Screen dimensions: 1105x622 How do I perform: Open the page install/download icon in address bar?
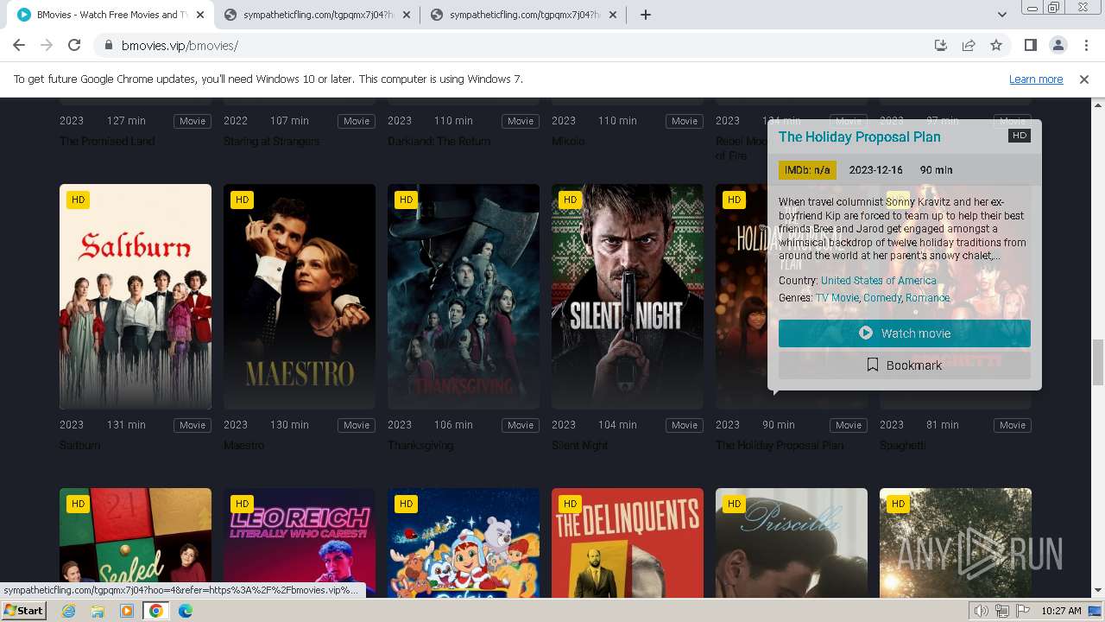point(941,45)
